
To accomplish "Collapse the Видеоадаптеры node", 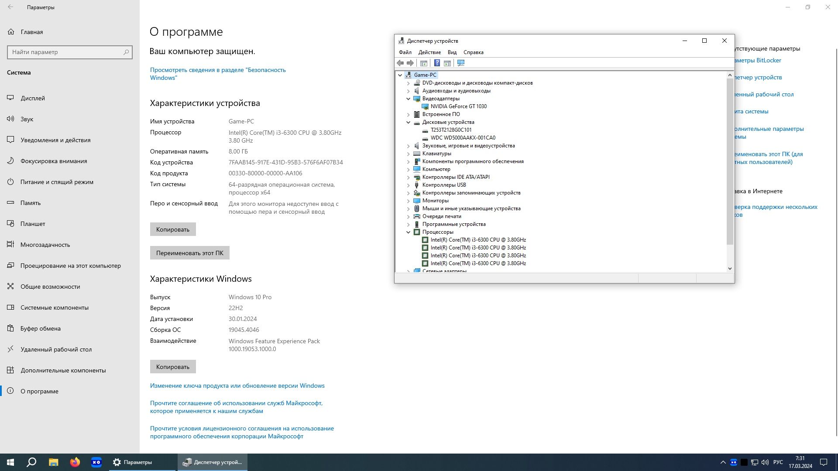I will (x=409, y=99).
